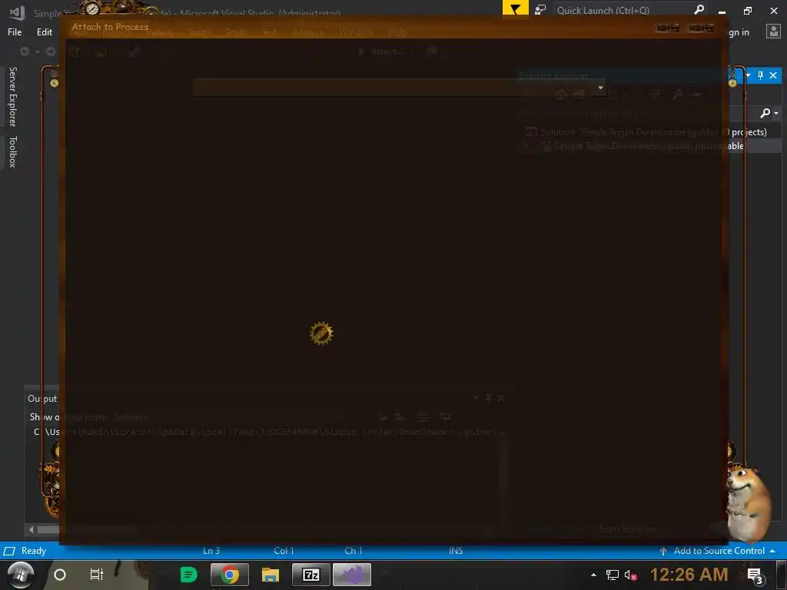Click the Attach to Process title

[110, 27]
